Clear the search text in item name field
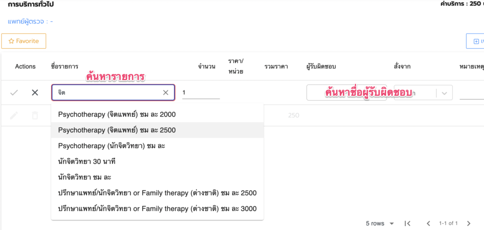 click(165, 93)
